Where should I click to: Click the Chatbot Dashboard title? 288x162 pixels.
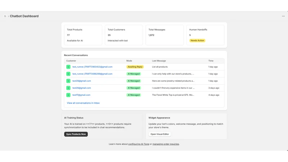click(24, 16)
